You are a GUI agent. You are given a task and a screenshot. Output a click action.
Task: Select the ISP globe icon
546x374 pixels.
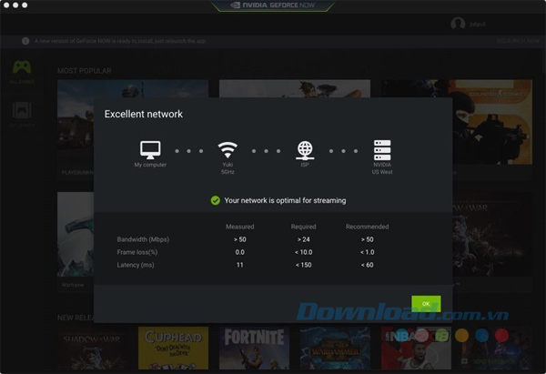point(305,150)
